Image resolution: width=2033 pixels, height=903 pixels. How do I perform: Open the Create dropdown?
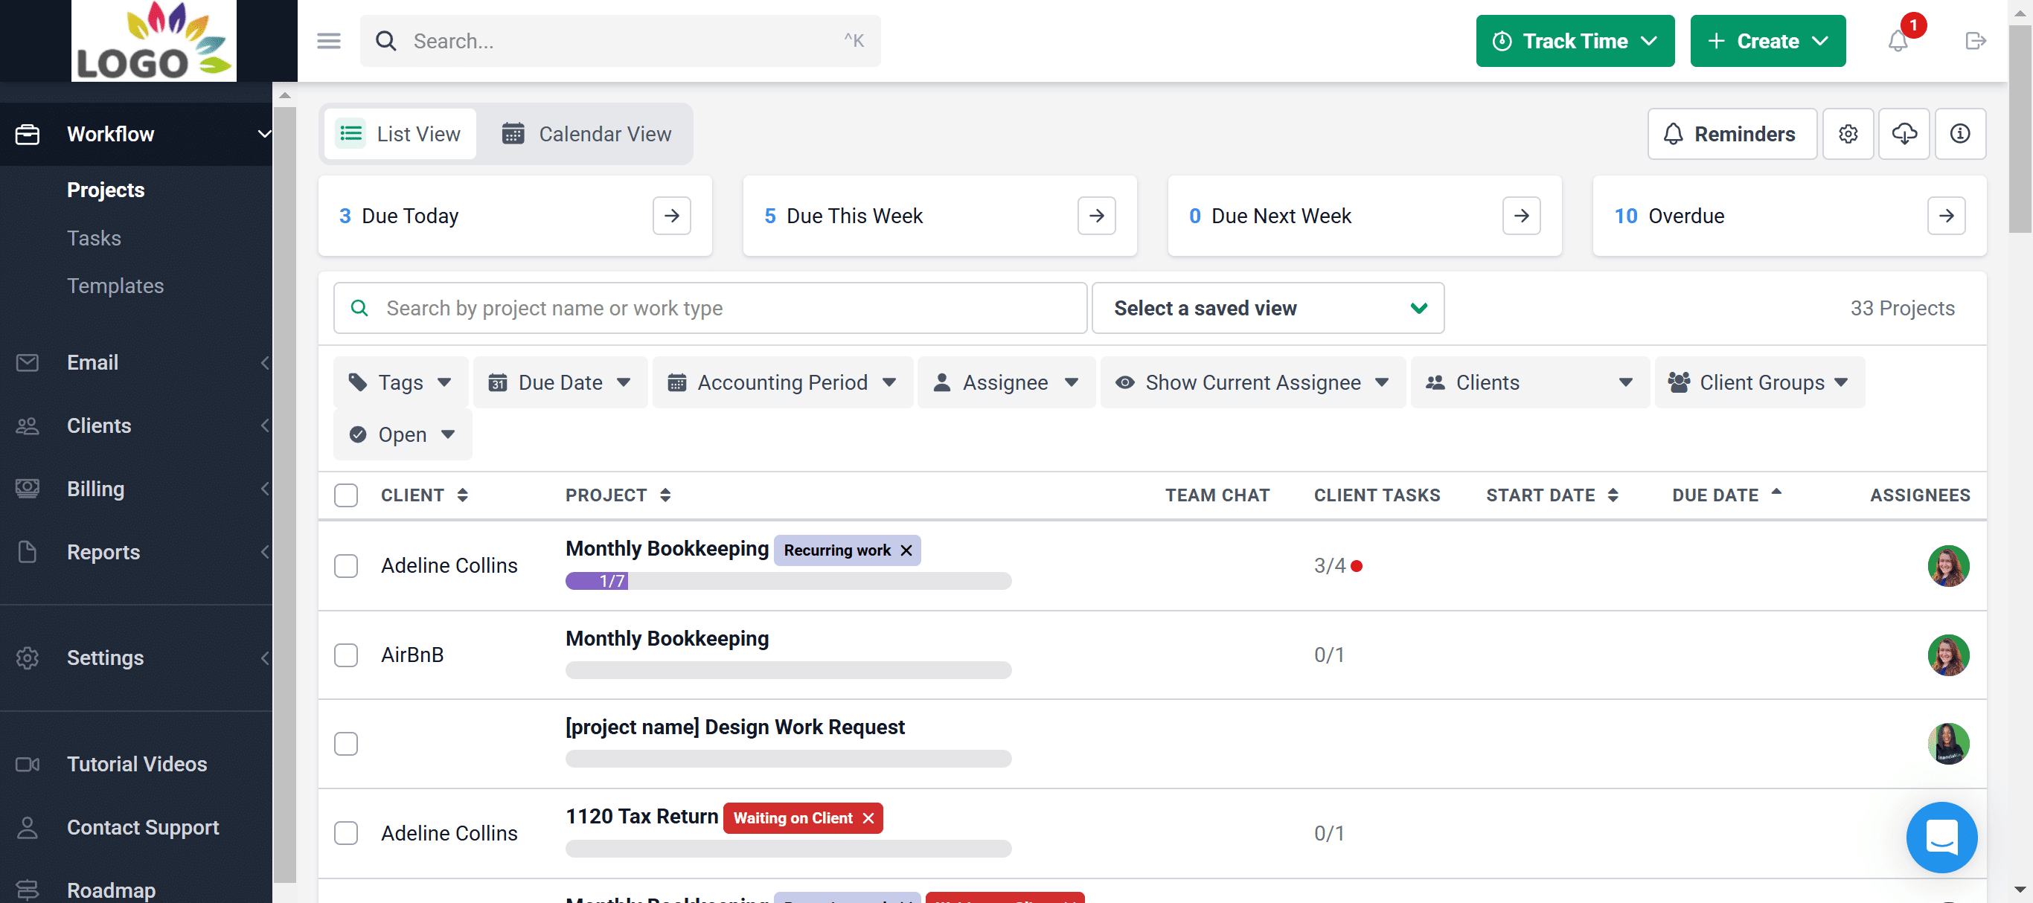(1767, 41)
